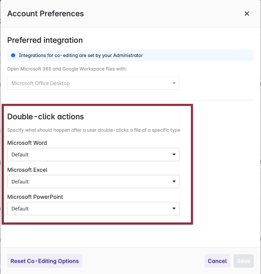Click the Administrator co-editing info banner text
Viewport: 261px width, 274px height.
[x=81, y=55]
